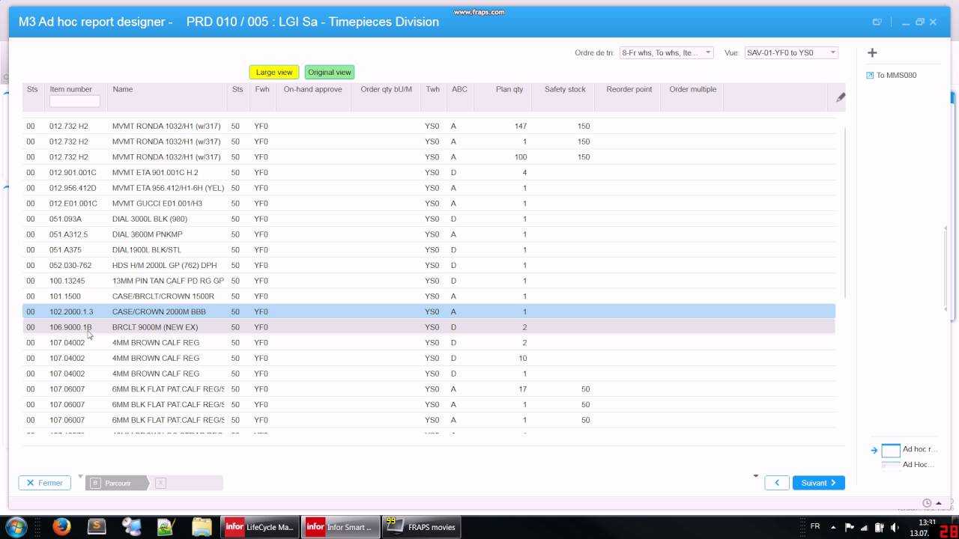Click the clock icon in bottom status bar
The image size is (959, 539).
coord(927,503)
